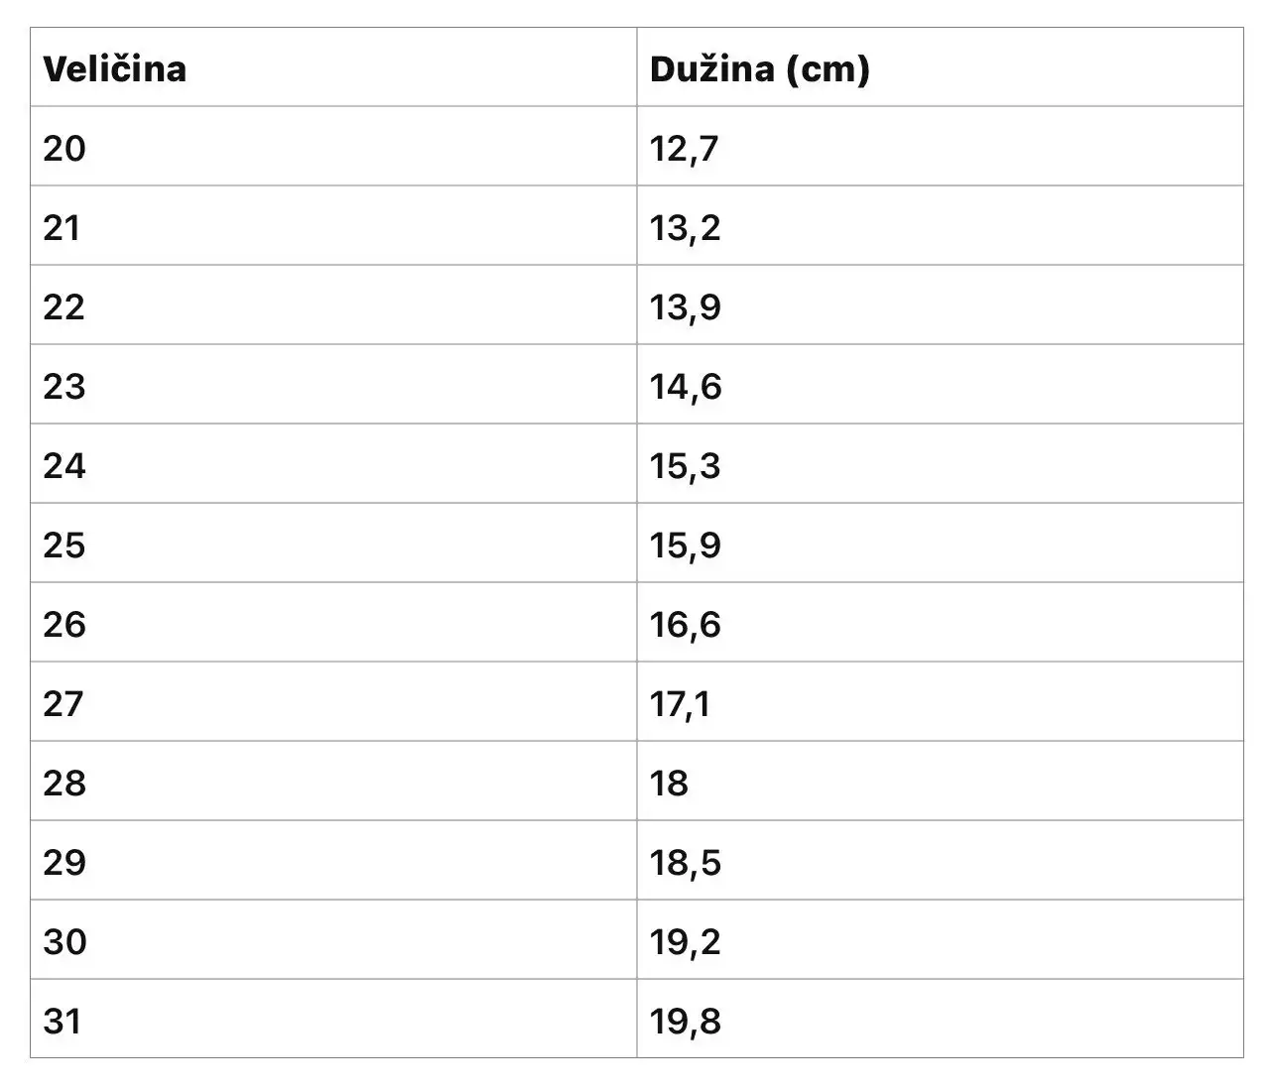Select size 24 in the table
This screenshot has height=1091, width=1274.
(x=64, y=465)
